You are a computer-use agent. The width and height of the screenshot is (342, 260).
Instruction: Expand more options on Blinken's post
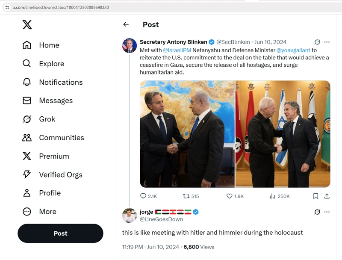point(327,42)
